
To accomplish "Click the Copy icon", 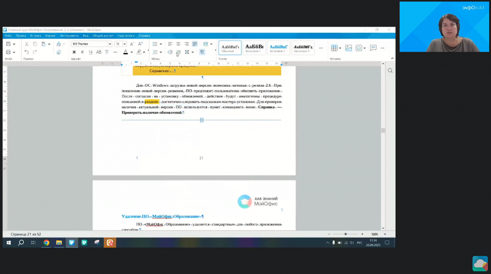I will (x=35, y=44).
